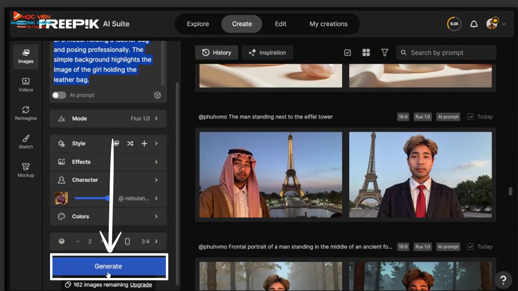Expand the @nebulah character chevron
This screenshot has height=291, width=518.
(156, 198)
